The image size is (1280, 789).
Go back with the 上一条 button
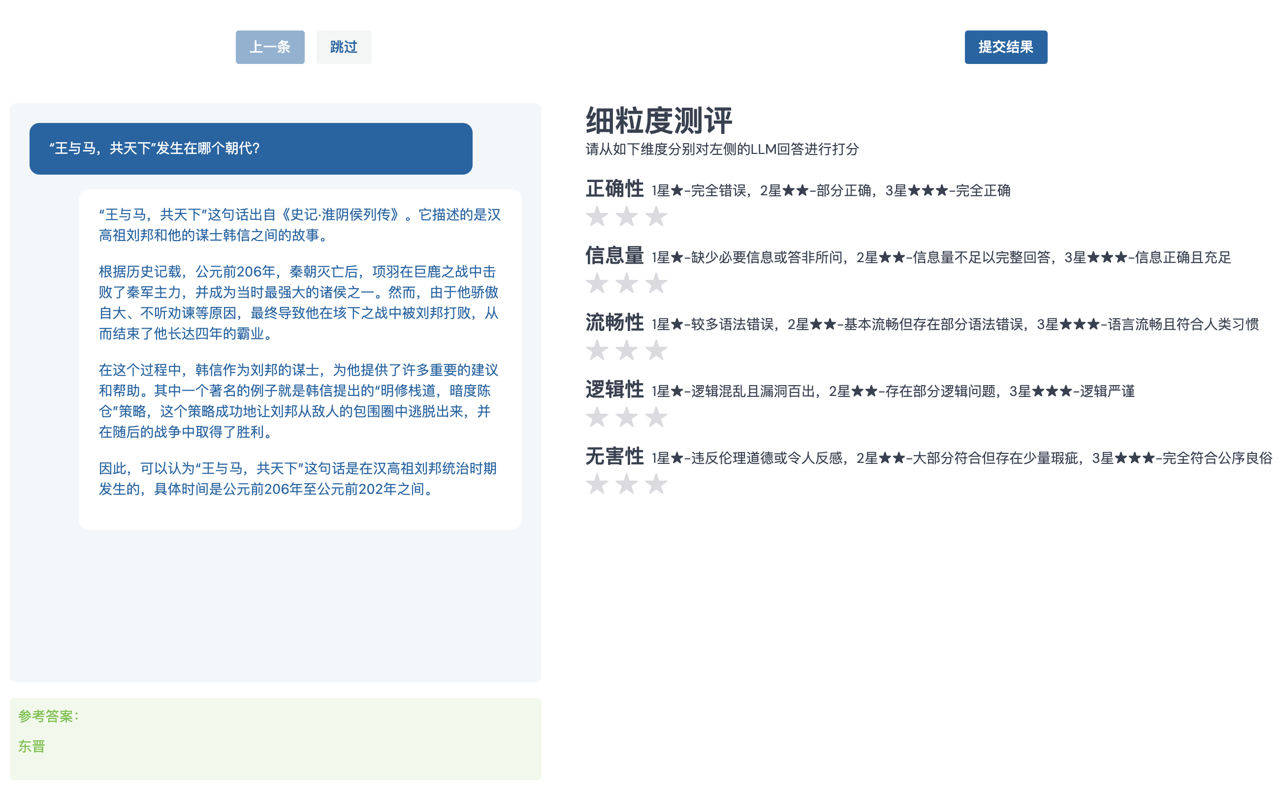(269, 47)
